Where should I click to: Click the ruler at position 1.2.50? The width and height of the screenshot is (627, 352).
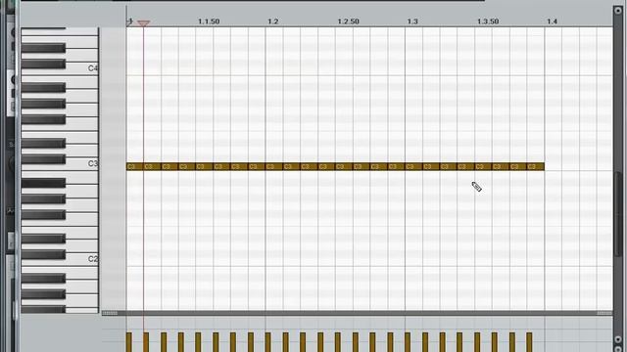(349, 22)
